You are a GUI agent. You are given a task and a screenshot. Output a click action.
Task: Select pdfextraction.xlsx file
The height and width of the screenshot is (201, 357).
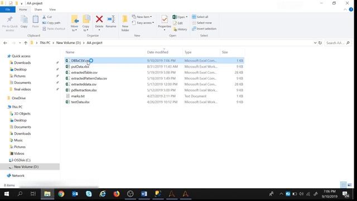[x=155, y=90]
